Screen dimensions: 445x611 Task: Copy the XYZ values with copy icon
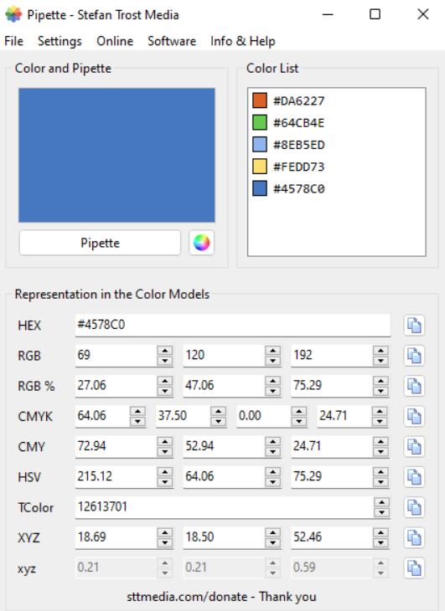click(414, 537)
